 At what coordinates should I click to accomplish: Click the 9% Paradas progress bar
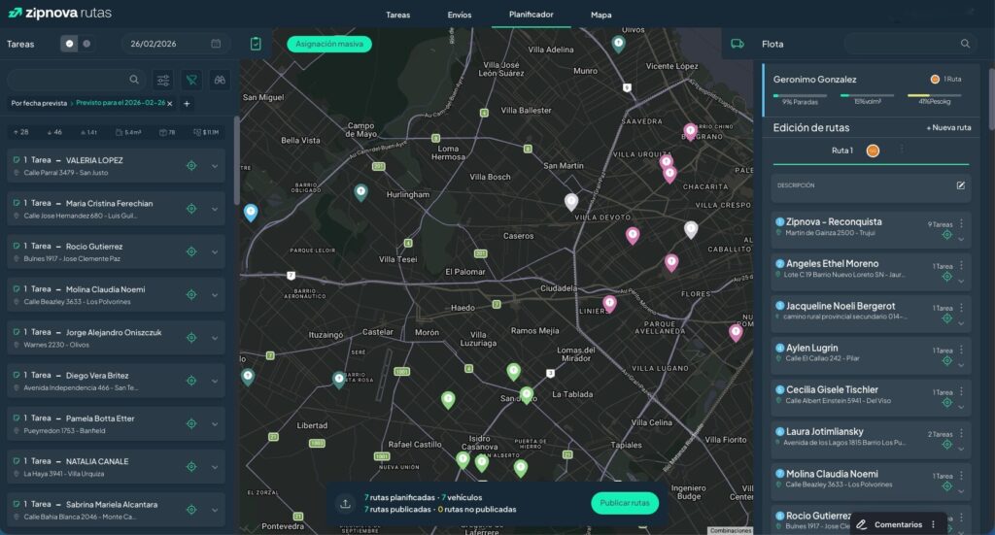click(x=800, y=96)
